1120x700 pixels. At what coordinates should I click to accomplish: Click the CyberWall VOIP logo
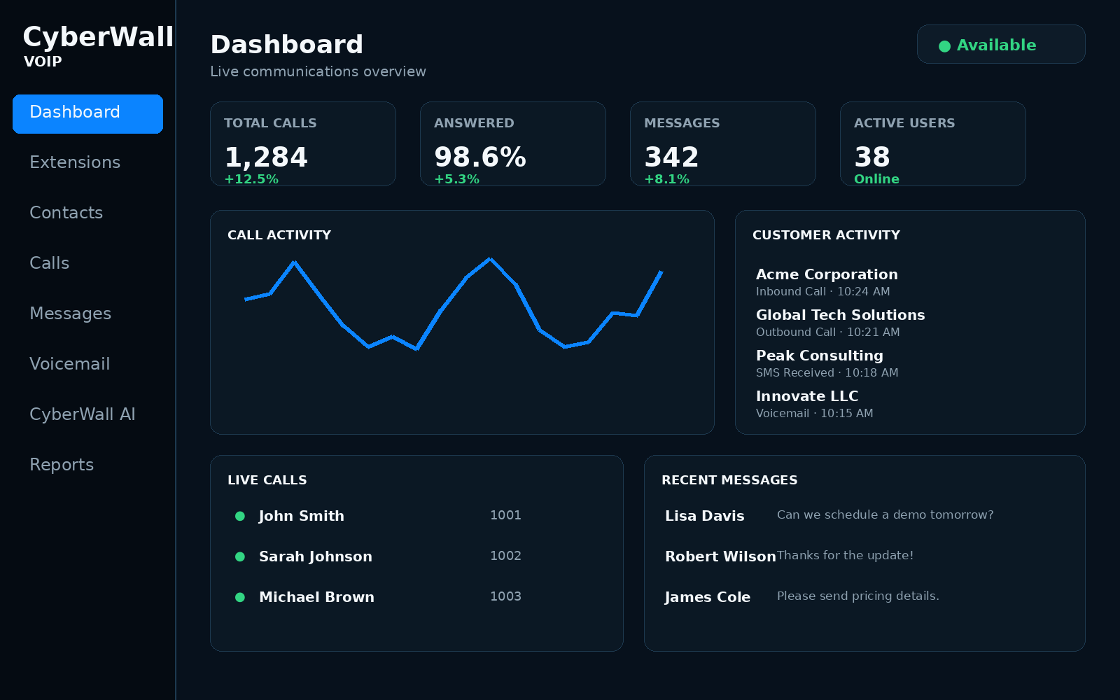click(98, 45)
